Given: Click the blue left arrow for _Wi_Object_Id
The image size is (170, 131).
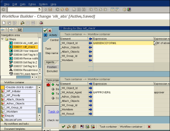Looking at the screenshot, I should [90, 43].
